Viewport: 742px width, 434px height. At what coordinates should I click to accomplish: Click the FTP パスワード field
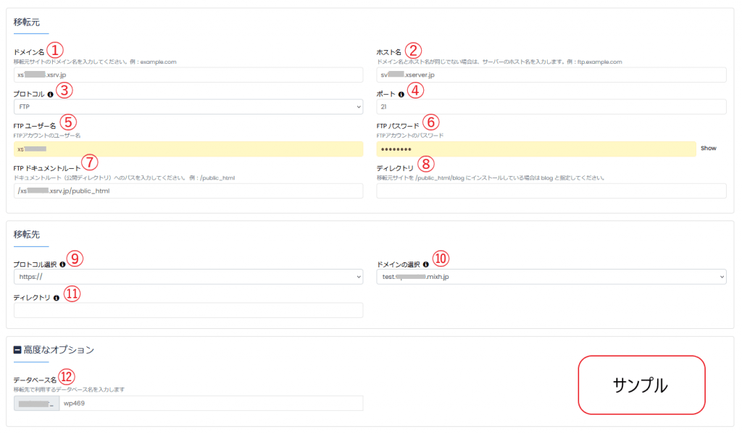point(536,149)
